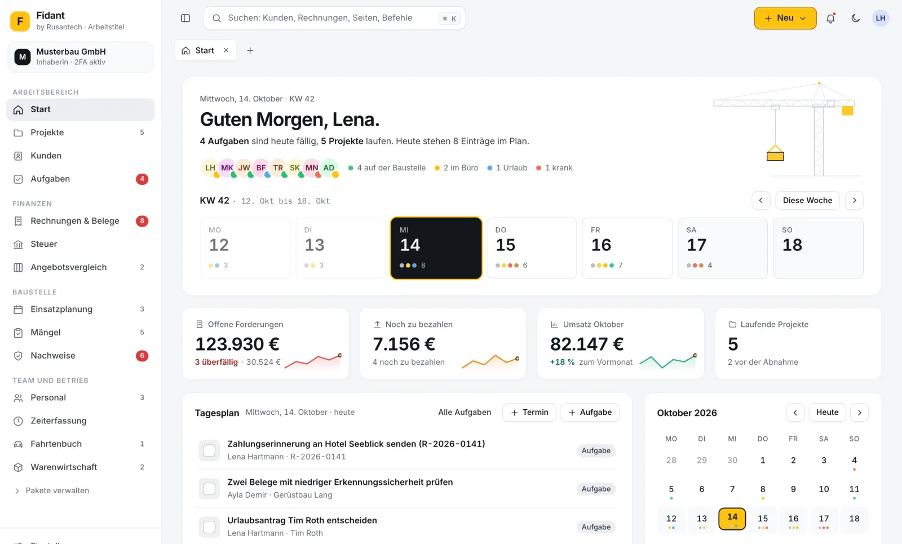Open Kunden in the sidebar

[x=80, y=156]
